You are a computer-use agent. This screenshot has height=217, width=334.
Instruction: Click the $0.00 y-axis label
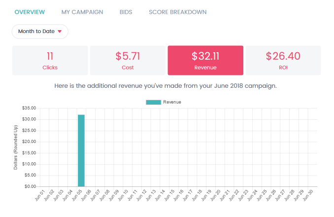pyautogui.click(x=30, y=186)
